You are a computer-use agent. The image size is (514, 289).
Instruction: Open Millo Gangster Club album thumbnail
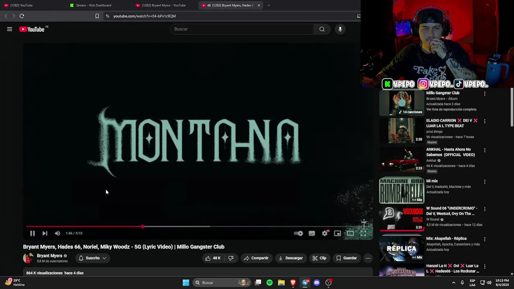coord(402,103)
